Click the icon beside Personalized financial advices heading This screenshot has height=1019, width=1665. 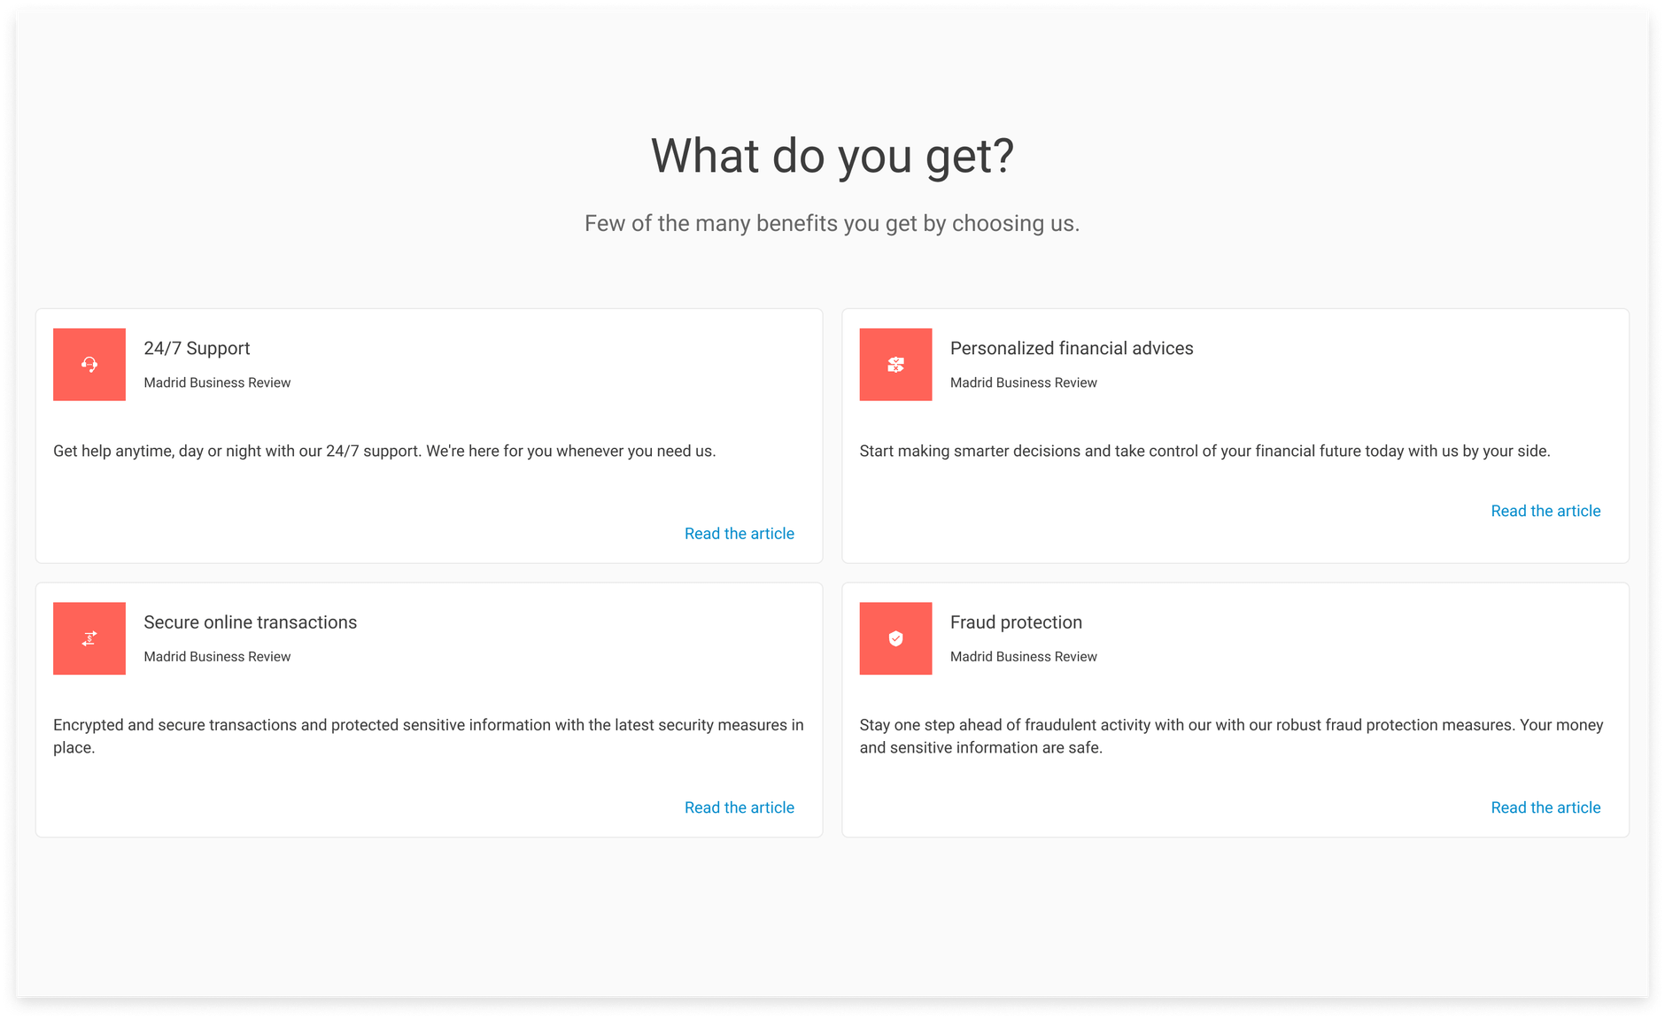coord(895,364)
